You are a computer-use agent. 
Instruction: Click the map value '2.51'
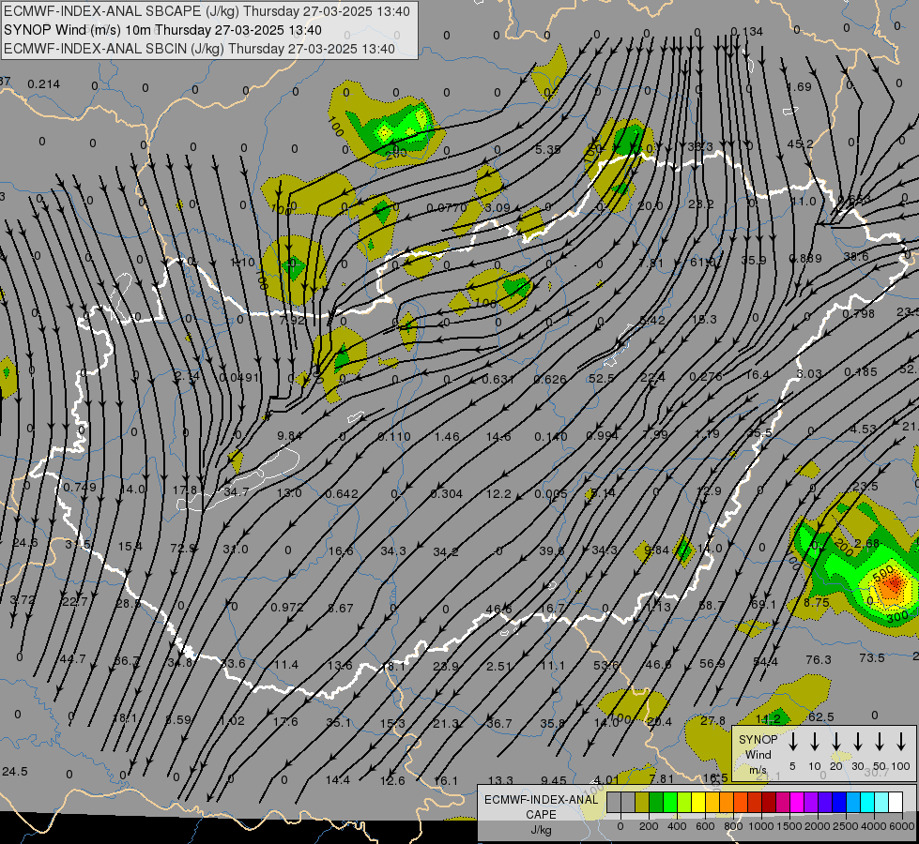(498, 666)
